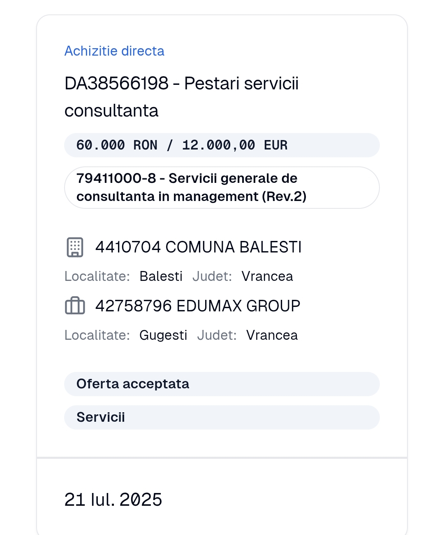Click Vrancea county in the Gugesti row
The image size is (444, 535).
click(272, 335)
